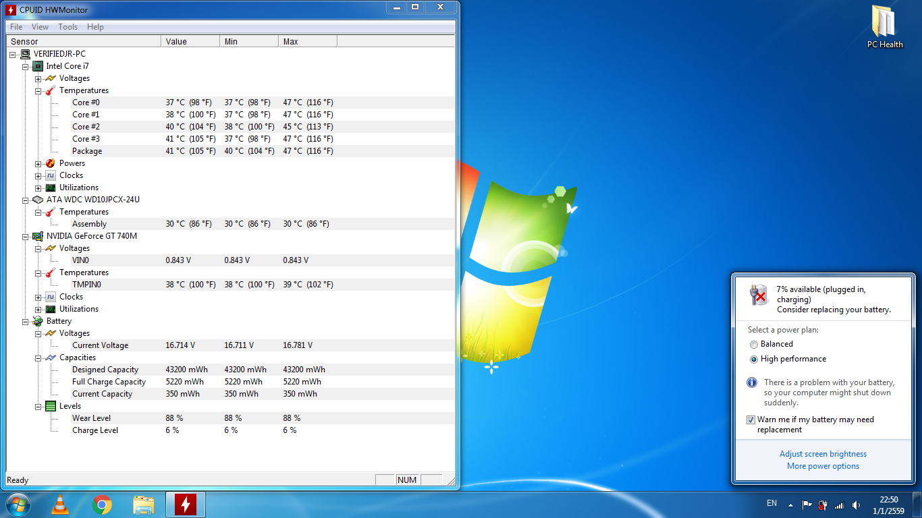Click the EN language indicator in the taskbar
The width and height of the screenshot is (922, 518).
coord(772,503)
